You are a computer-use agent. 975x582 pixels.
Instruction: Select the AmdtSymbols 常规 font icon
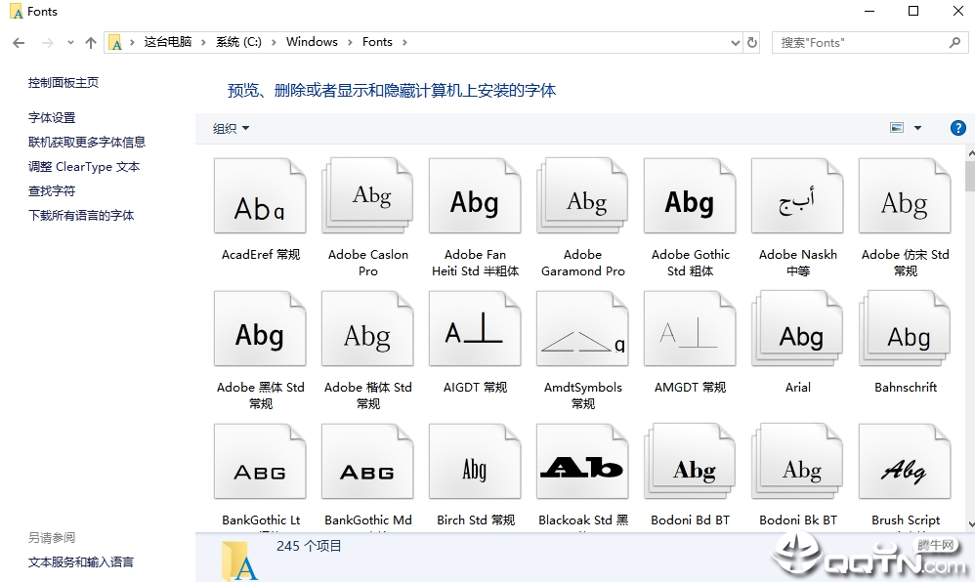(x=582, y=331)
